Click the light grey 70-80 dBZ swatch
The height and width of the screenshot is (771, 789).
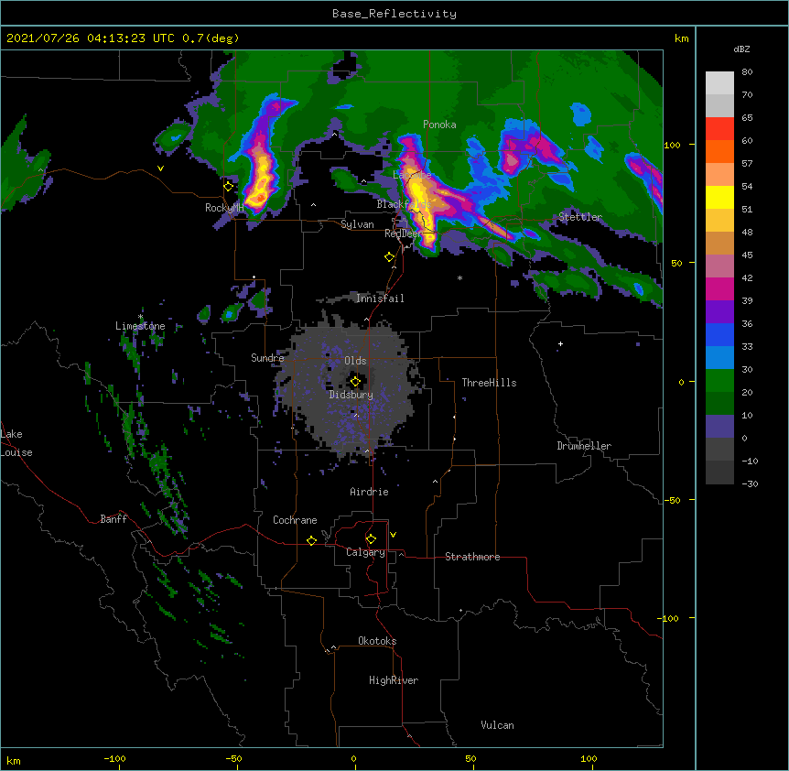(x=719, y=83)
